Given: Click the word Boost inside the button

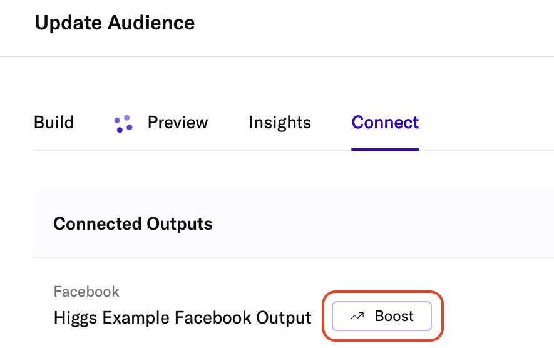Looking at the screenshot, I should pos(394,317).
